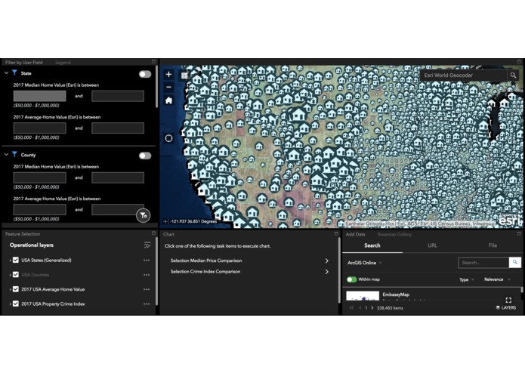This screenshot has height=373, width=525.
Task: Go to map home extent
Action: (x=168, y=100)
